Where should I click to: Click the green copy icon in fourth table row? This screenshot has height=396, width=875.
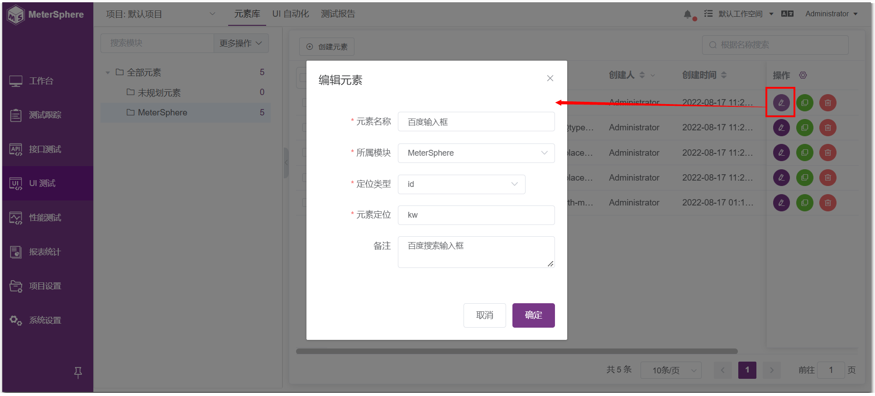click(805, 178)
